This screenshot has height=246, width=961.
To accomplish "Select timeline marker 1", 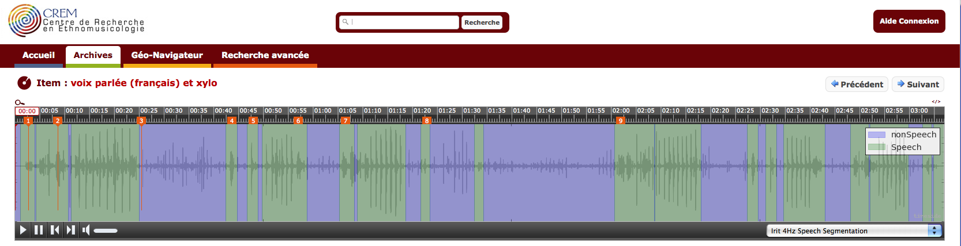I will [28, 121].
